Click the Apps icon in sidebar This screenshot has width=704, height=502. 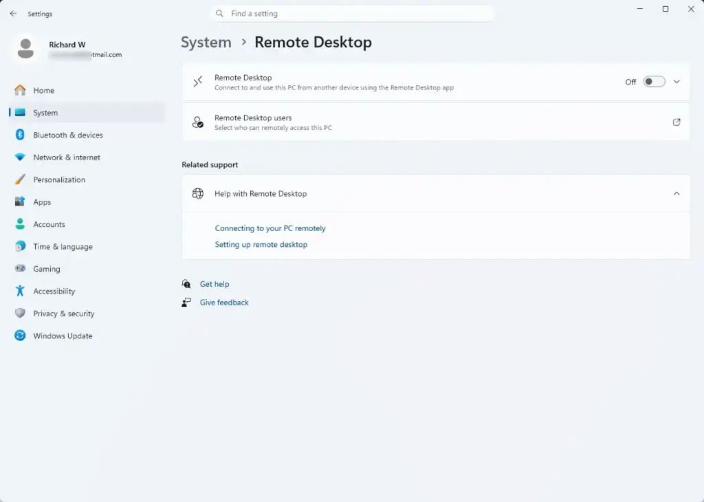click(x=20, y=201)
